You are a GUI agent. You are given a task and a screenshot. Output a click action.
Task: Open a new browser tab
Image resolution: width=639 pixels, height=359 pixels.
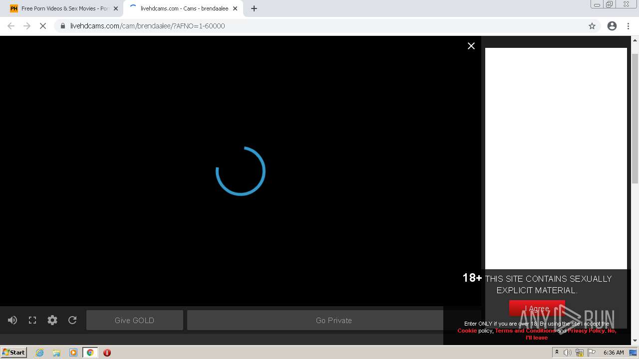254,8
